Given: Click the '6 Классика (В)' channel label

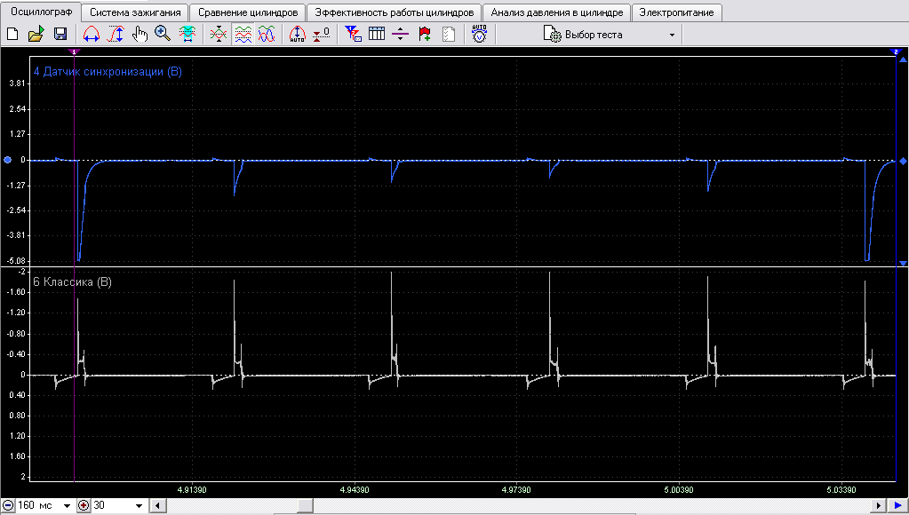Looking at the screenshot, I should pyautogui.click(x=73, y=282).
